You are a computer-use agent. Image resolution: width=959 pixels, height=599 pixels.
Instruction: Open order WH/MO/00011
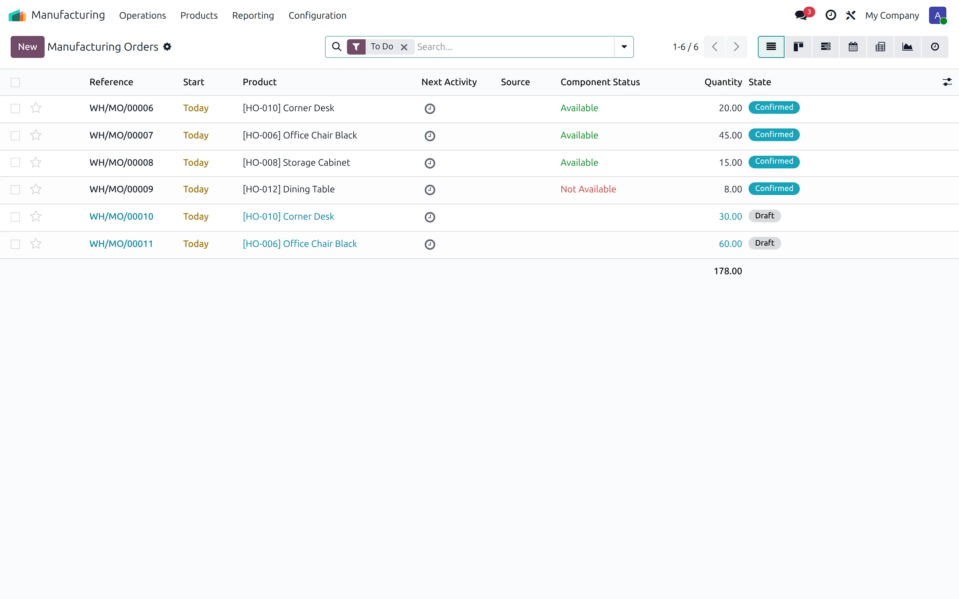(x=121, y=244)
